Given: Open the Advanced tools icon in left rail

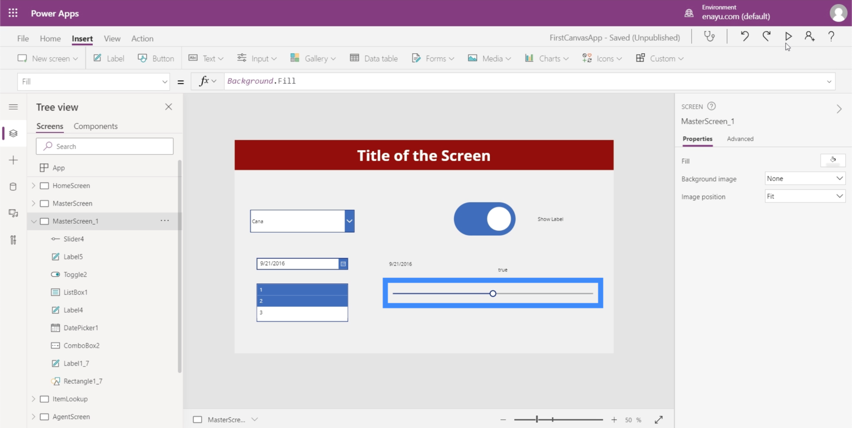Looking at the screenshot, I should (13, 240).
